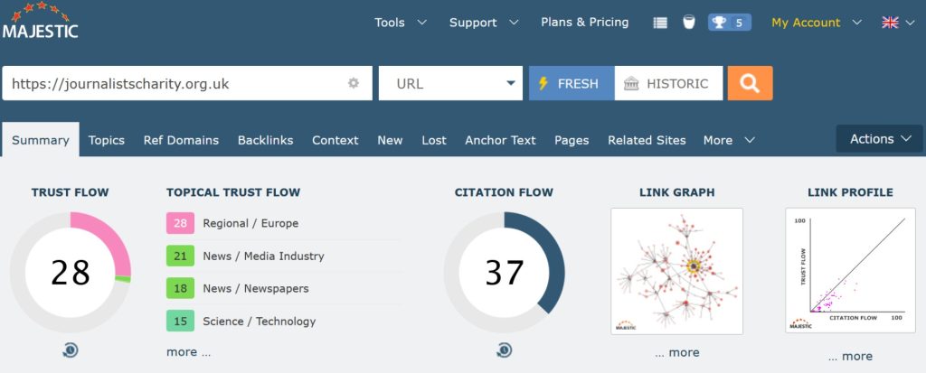Click News / Media Industry topic
Viewport: 926px width, 373px height.
tap(263, 256)
